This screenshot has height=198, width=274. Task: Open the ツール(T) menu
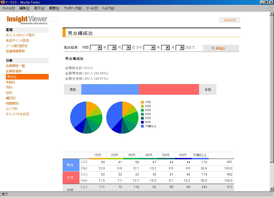(92, 8)
